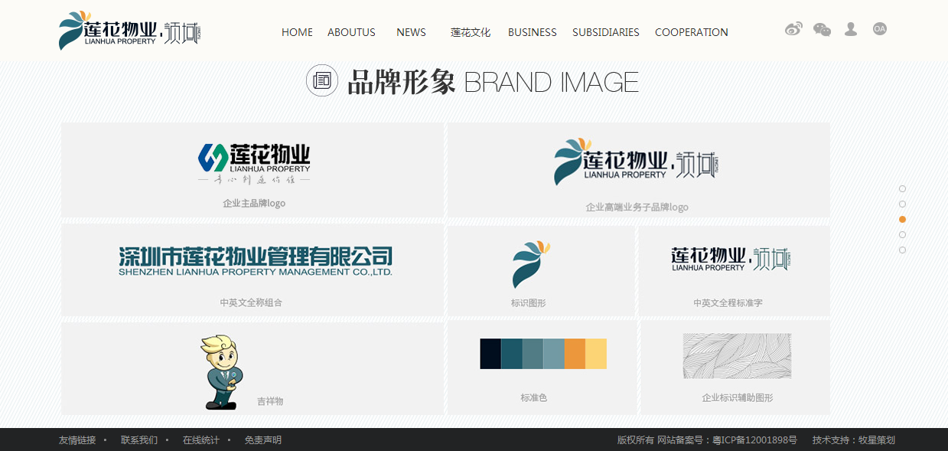Open the Weibo social icon
Image resolution: width=948 pixels, height=451 pixels.
click(x=793, y=29)
